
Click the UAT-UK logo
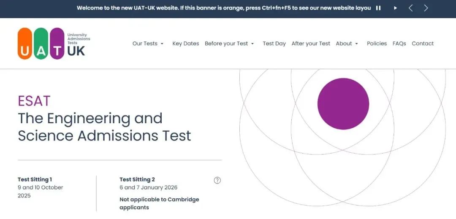54,43
